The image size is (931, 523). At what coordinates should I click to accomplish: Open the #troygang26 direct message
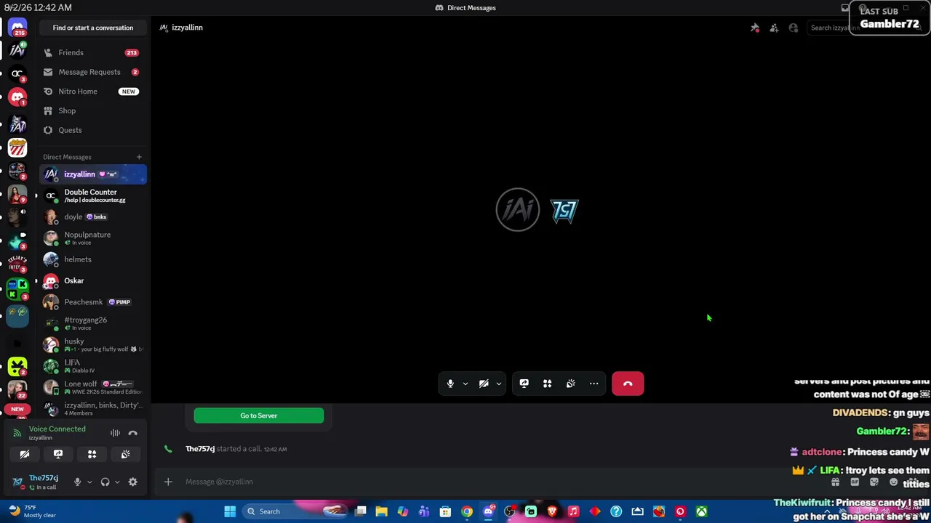pos(92,323)
